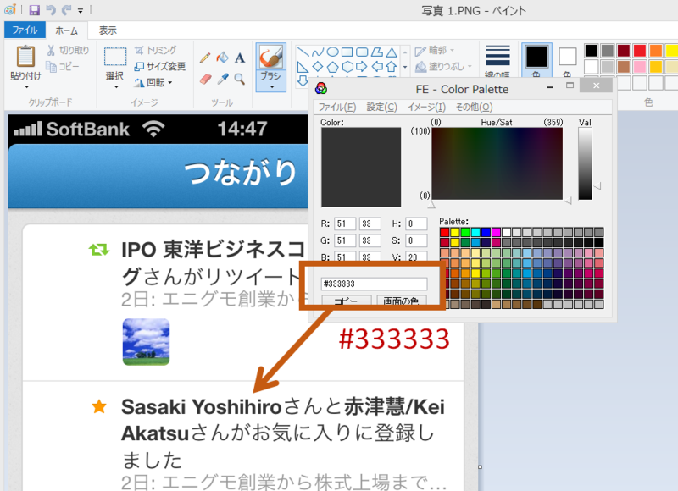
Task: Pick a red swatch from the Palette grid
Action: click(443, 231)
